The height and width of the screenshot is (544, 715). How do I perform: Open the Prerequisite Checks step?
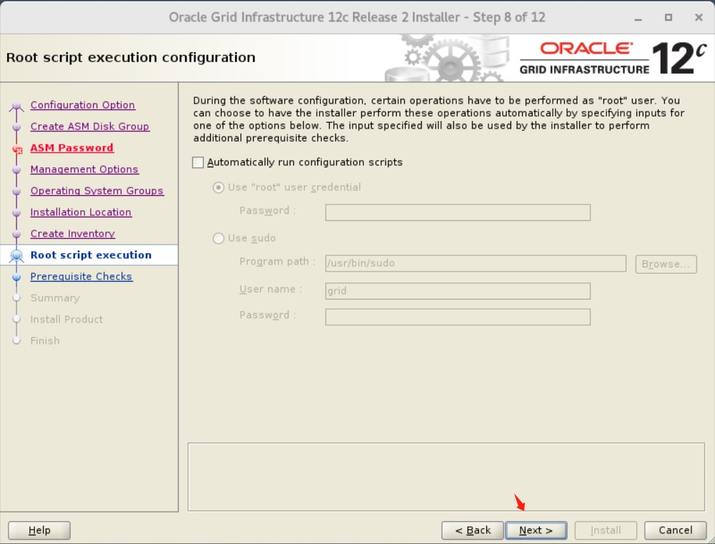pos(81,277)
